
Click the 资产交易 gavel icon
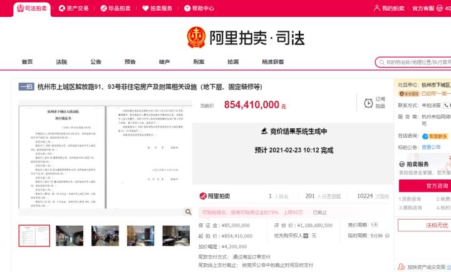[61, 8]
